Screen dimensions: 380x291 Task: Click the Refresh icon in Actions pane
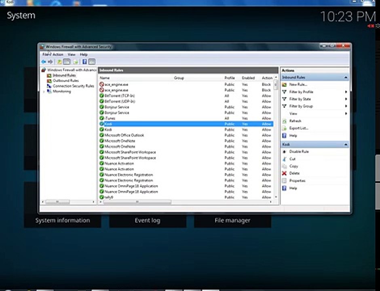[x=285, y=121]
